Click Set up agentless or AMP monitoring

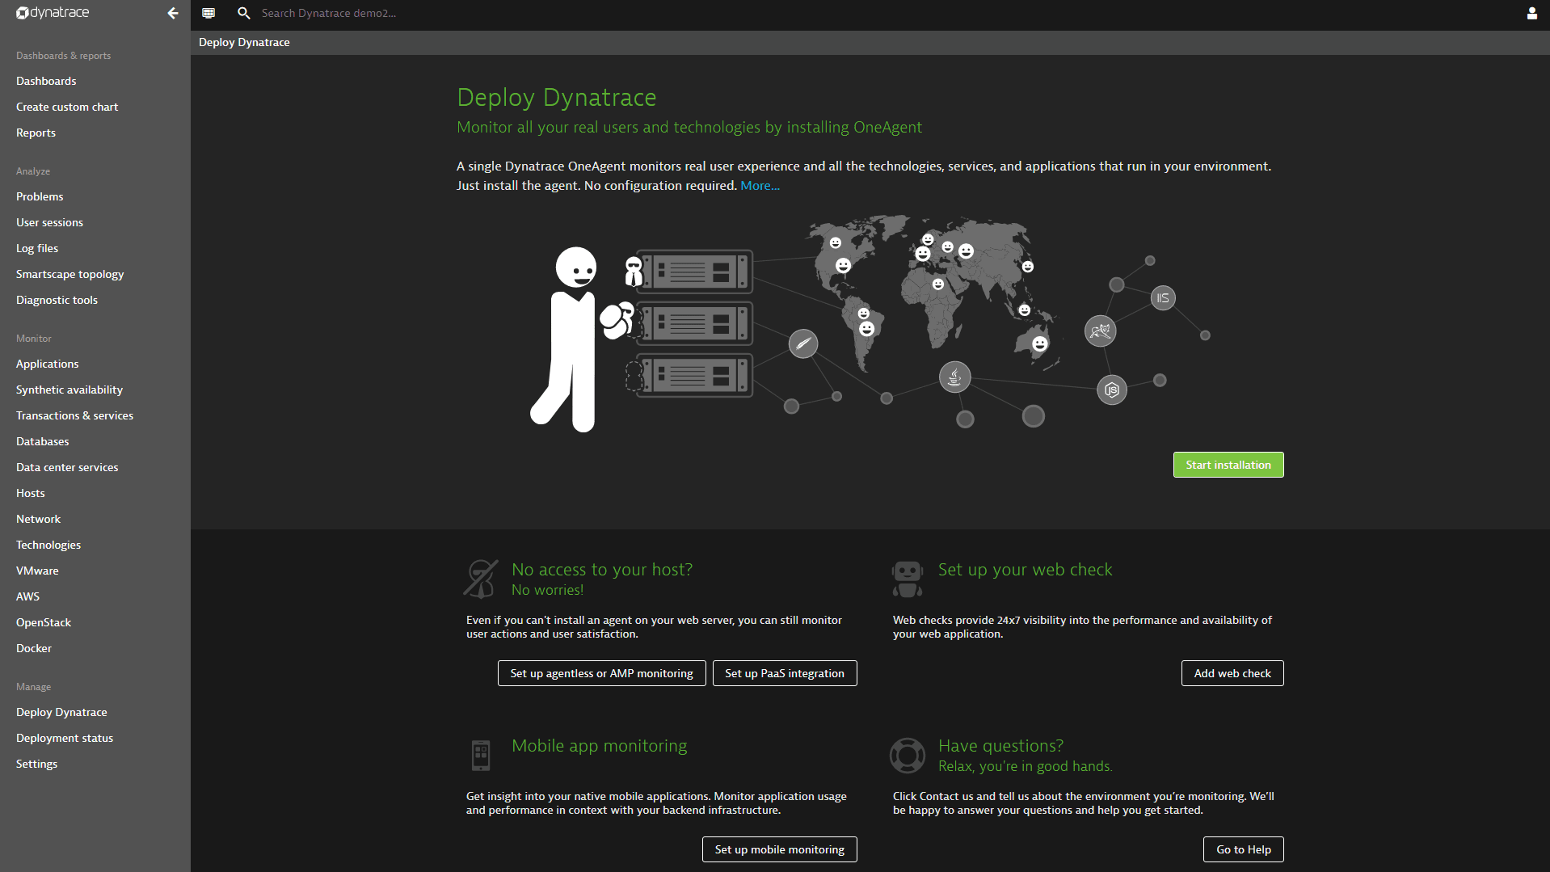[x=601, y=673]
